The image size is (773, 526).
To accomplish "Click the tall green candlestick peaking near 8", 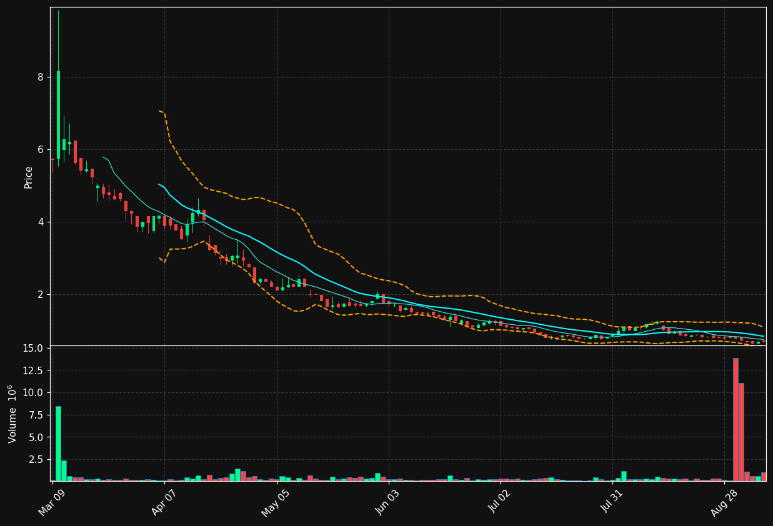I will pyautogui.click(x=58, y=115).
